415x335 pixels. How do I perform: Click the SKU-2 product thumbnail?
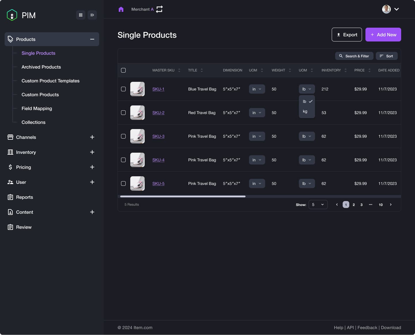click(137, 113)
